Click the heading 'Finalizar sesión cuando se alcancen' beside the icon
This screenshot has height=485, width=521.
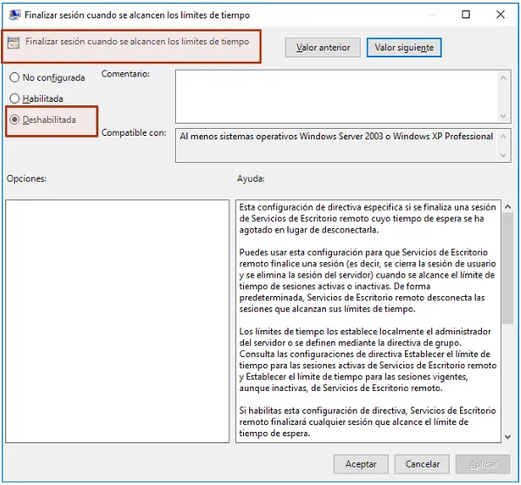[x=138, y=42]
